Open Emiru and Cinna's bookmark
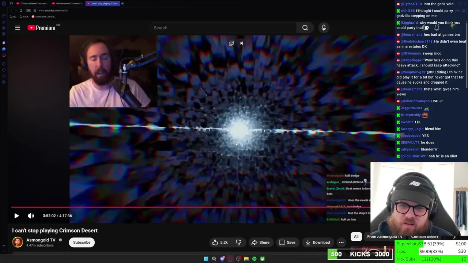This screenshot has width=468, height=263. point(44,16)
